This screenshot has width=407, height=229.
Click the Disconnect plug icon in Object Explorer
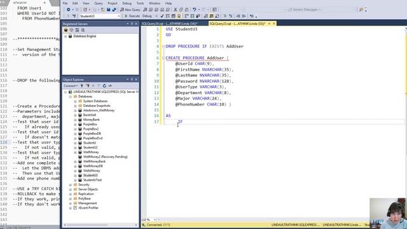click(88, 86)
